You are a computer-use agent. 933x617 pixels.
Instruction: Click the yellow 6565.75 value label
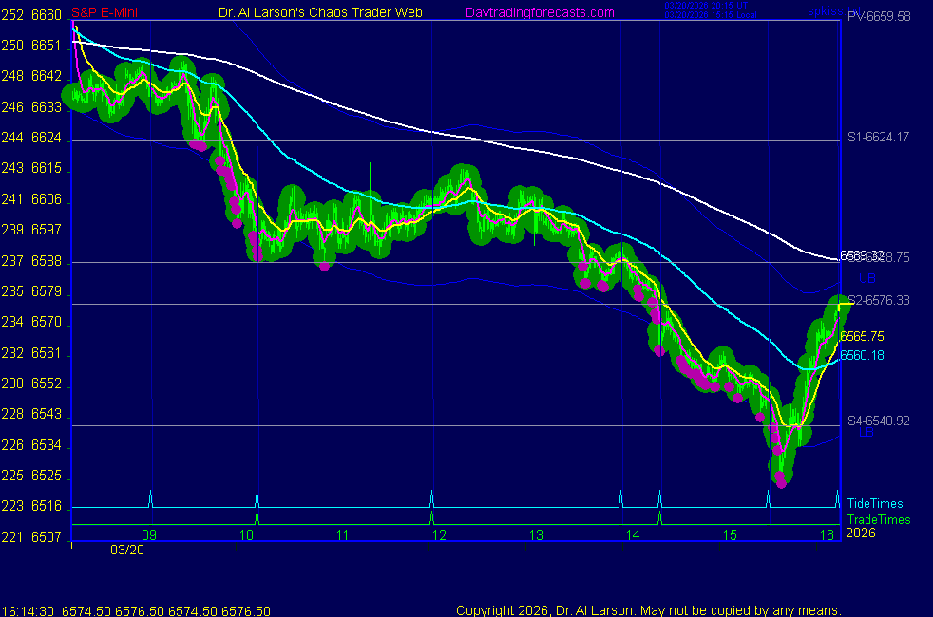pos(862,336)
